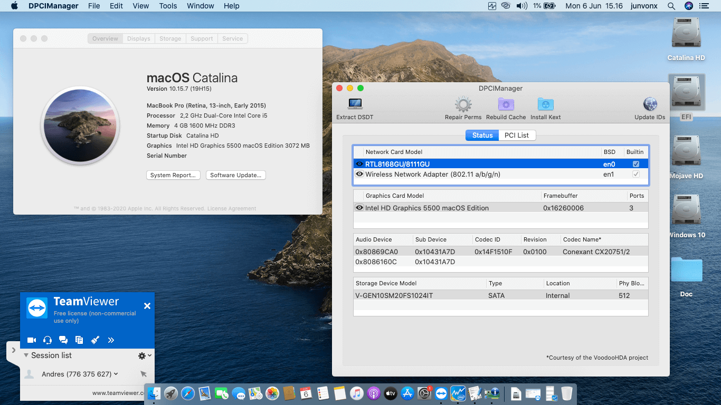Toggle Builtin checkbox for RTL8168GU/8111GU
Screen dimensions: 721x405
tap(636, 164)
